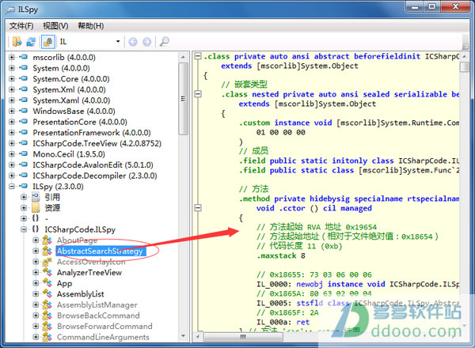Click the AccessOverlayIcon enum icon
Screen dimensions: 475x348
point(47,262)
